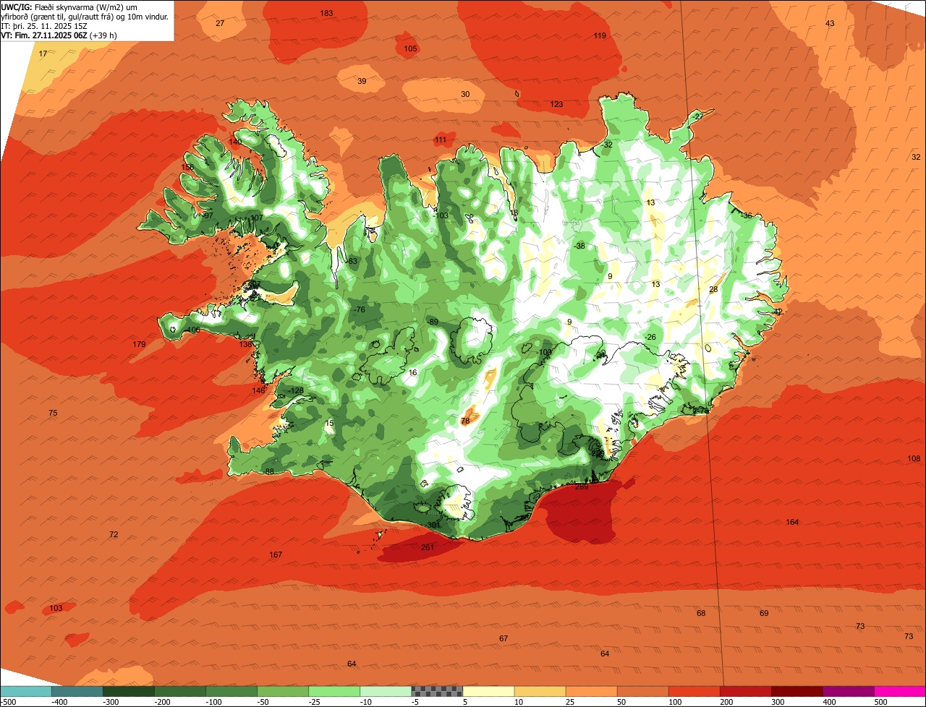Click the flux value -26 over land

pyautogui.click(x=650, y=337)
